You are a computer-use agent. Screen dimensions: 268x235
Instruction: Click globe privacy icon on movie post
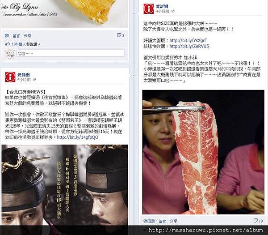(x=35, y=80)
